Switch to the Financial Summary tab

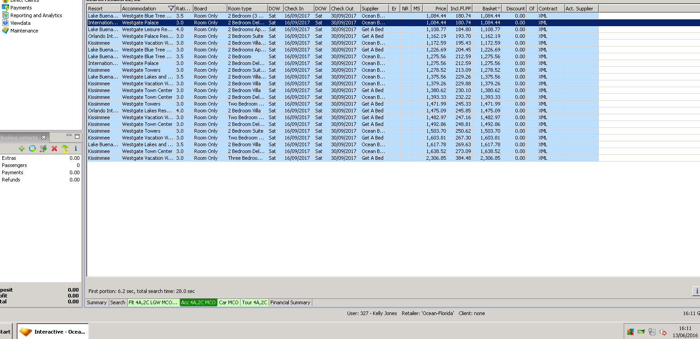[x=290, y=302]
